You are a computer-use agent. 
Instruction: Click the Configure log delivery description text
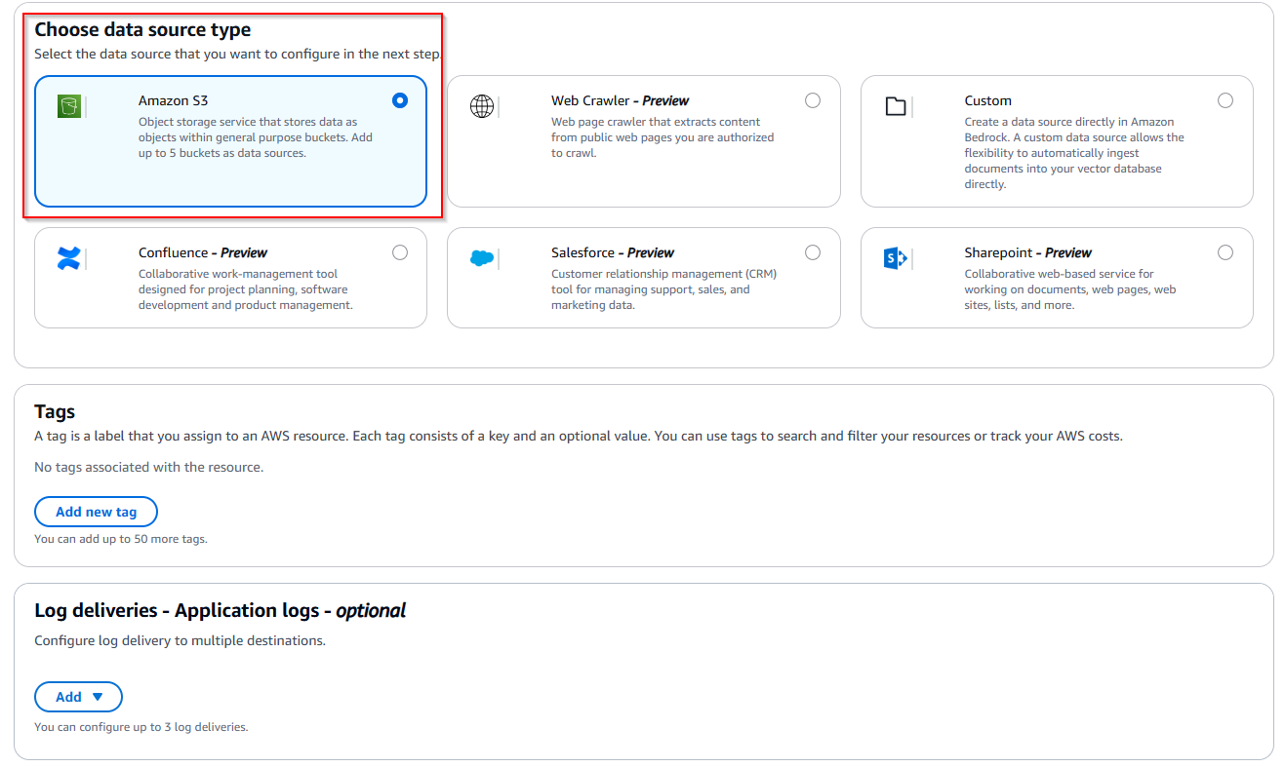180,641
